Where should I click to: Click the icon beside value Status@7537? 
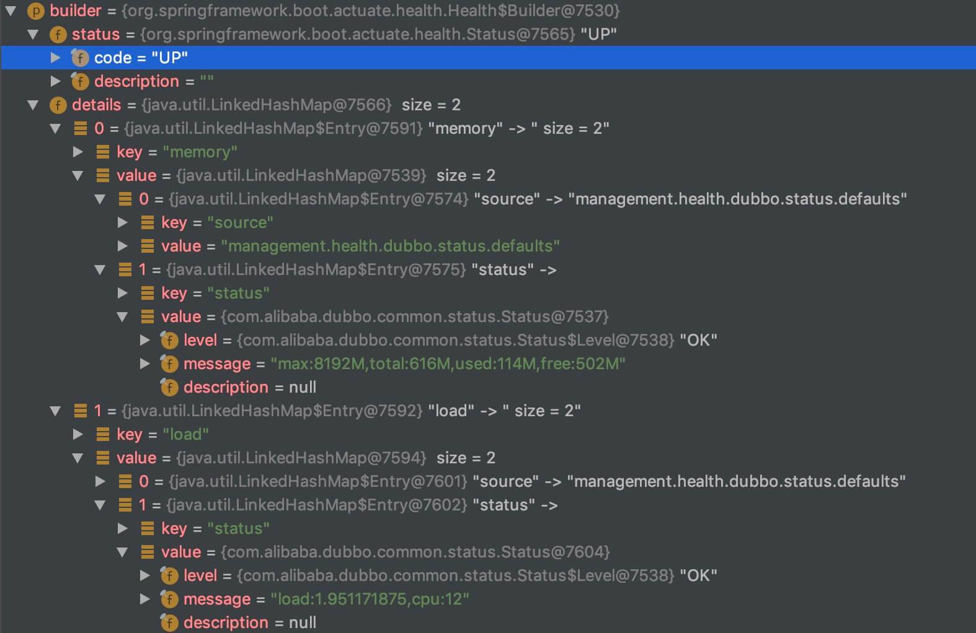coord(147,316)
